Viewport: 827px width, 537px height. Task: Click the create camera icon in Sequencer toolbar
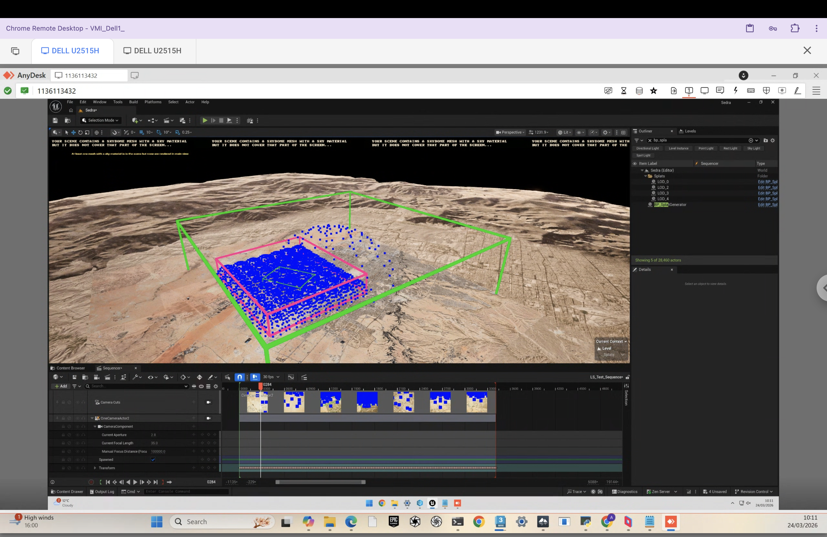point(97,377)
